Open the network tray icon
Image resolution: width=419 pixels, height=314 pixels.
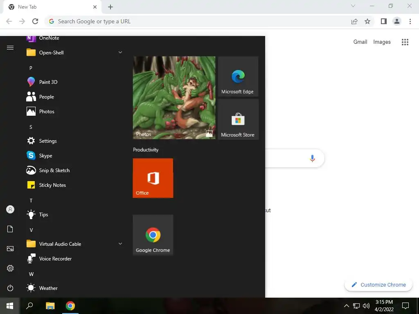pos(356,306)
